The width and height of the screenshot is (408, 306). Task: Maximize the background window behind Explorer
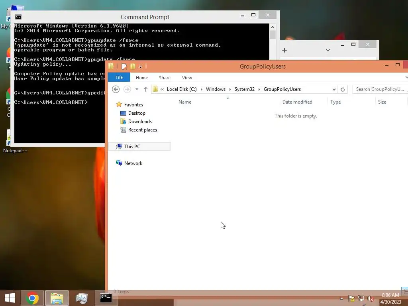point(353,45)
